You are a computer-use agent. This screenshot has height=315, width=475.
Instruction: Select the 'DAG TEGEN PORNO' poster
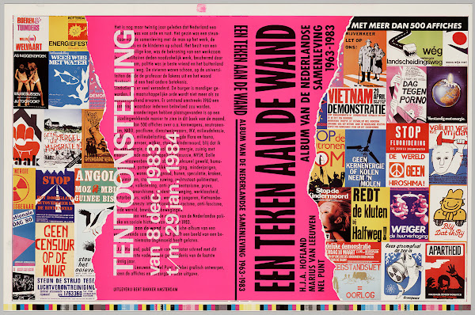(407, 94)
